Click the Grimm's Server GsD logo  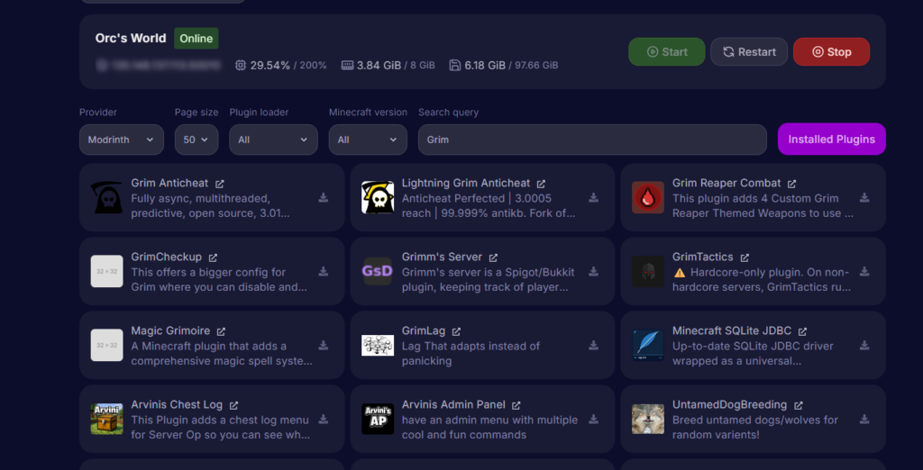click(378, 271)
